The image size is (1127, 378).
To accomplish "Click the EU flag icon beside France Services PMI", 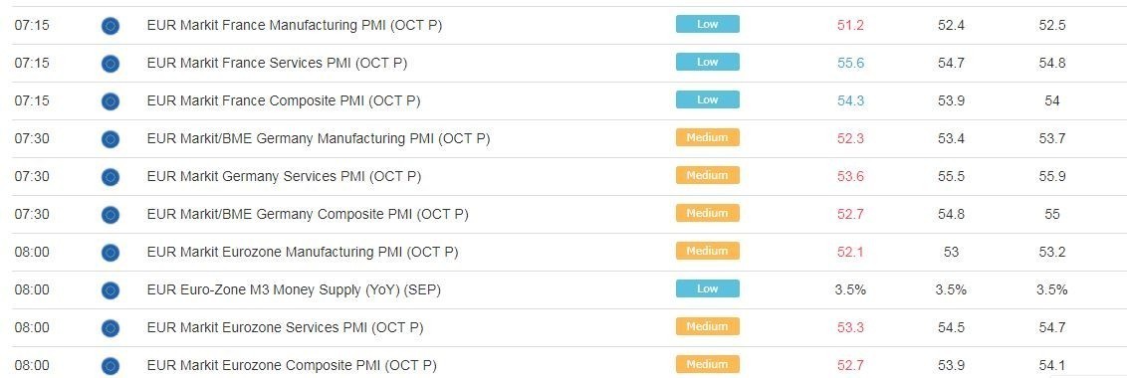I will coord(110,64).
